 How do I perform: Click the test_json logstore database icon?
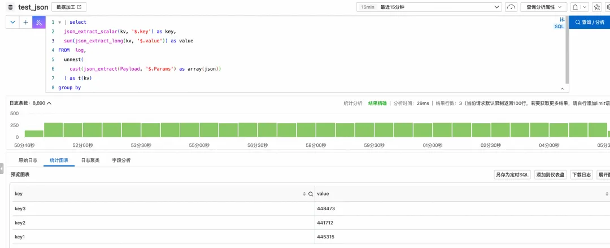pyautogui.click(x=11, y=7)
